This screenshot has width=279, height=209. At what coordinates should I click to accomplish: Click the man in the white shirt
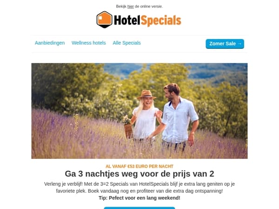click(x=179, y=118)
